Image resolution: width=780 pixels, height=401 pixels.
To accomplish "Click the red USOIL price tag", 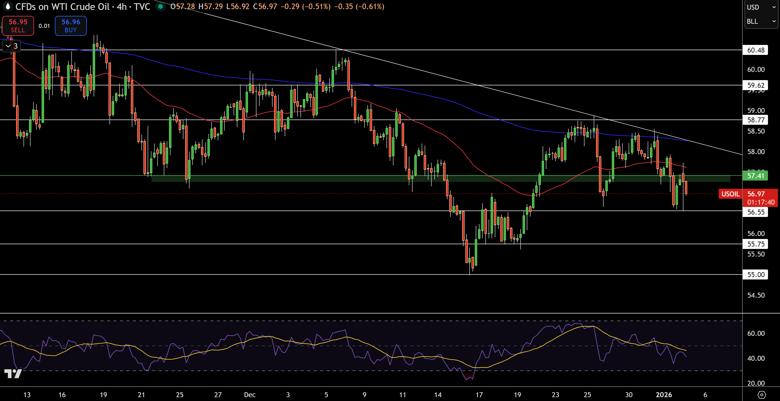I will coord(730,194).
